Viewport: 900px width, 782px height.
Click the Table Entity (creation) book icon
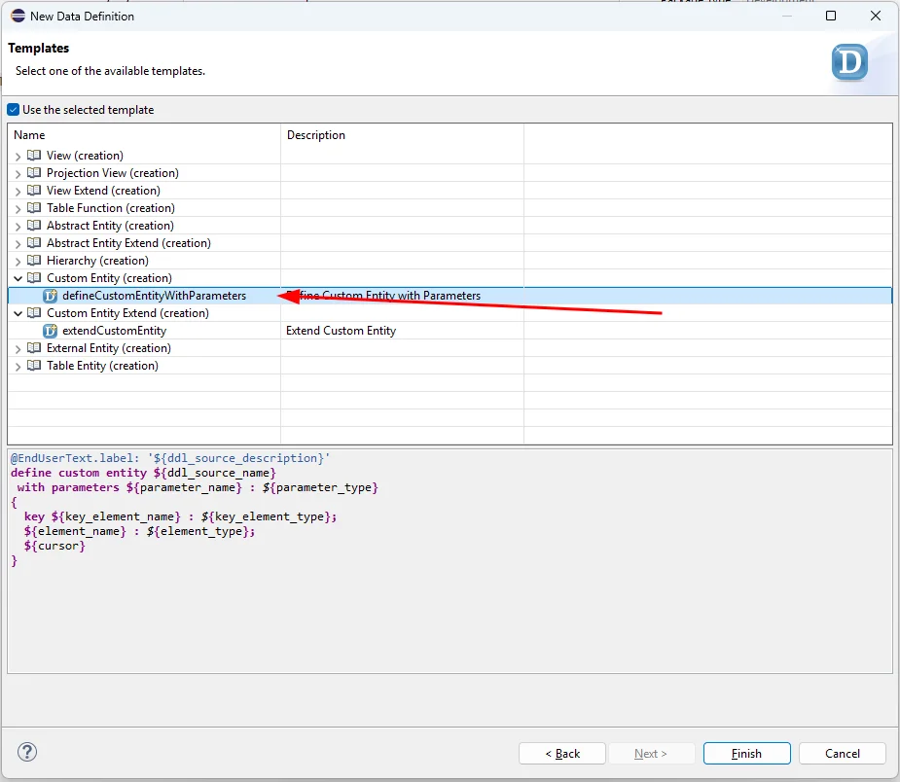pos(34,365)
